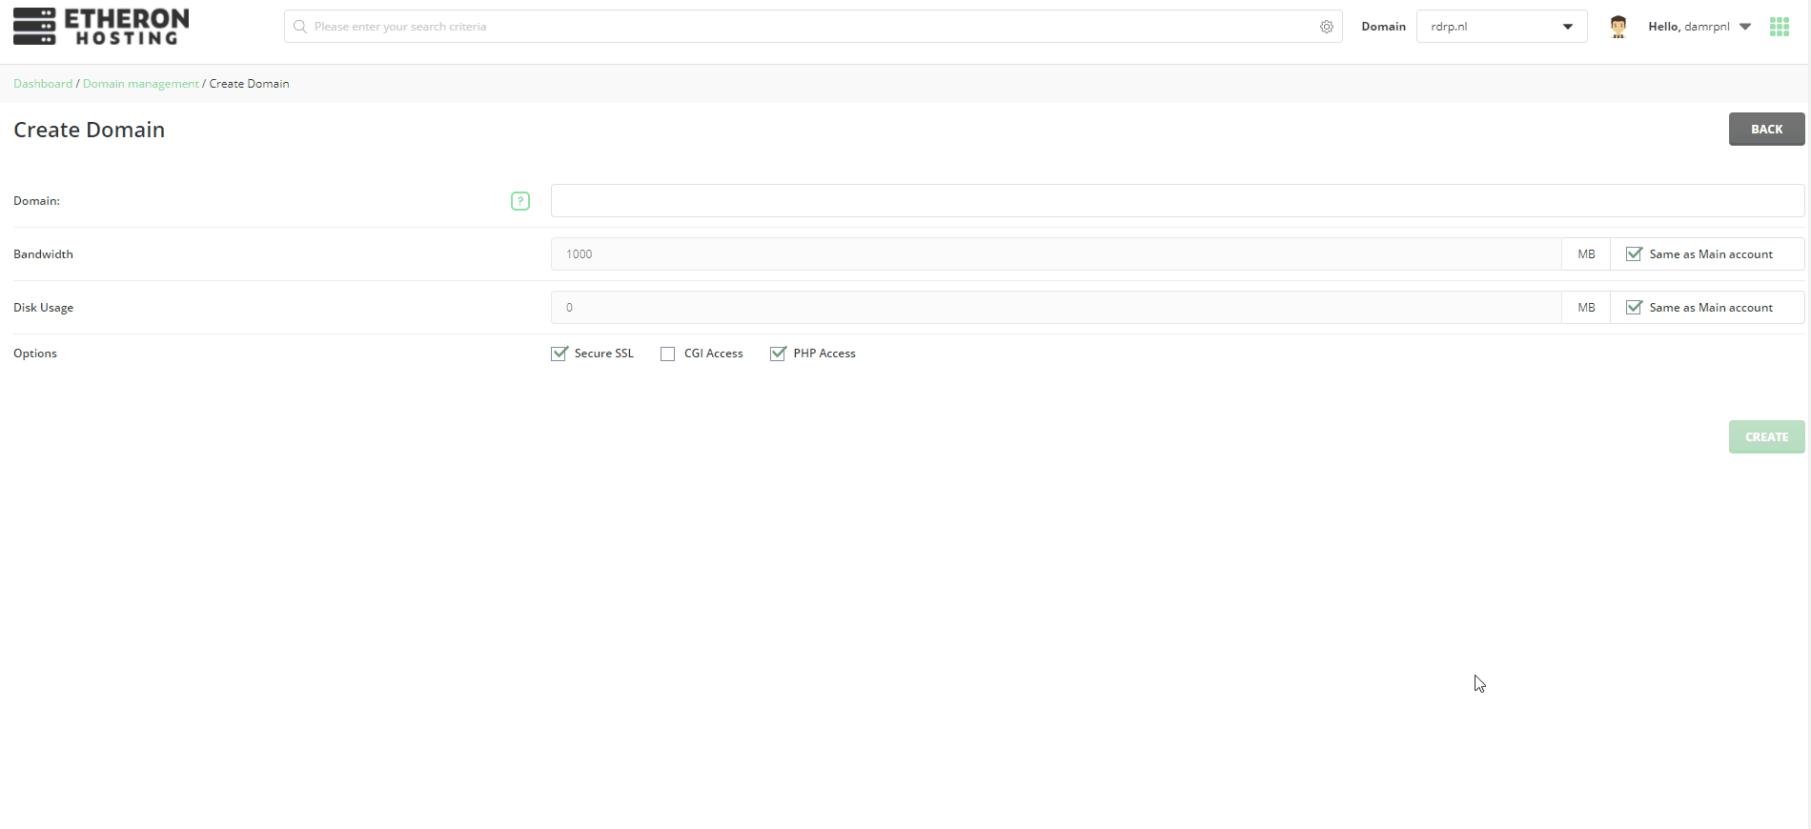Viewport: 1811px width, 829px height.
Task: Go to Dashboard breadcrumb link
Action: pyautogui.click(x=43, y=84)
